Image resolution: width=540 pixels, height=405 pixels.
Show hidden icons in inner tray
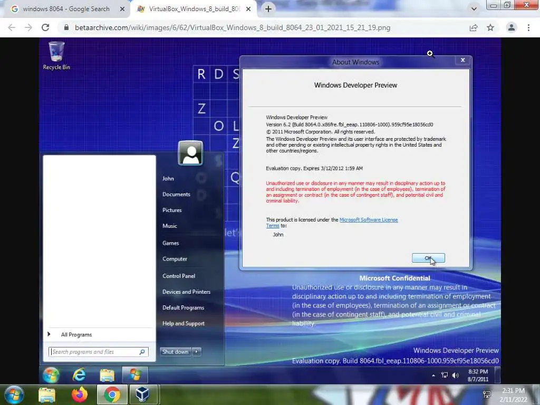click(x=433, y=375)
